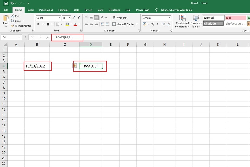Apply red font color
This screenshot has width=250, height=167.
click(x=76, y=24)
